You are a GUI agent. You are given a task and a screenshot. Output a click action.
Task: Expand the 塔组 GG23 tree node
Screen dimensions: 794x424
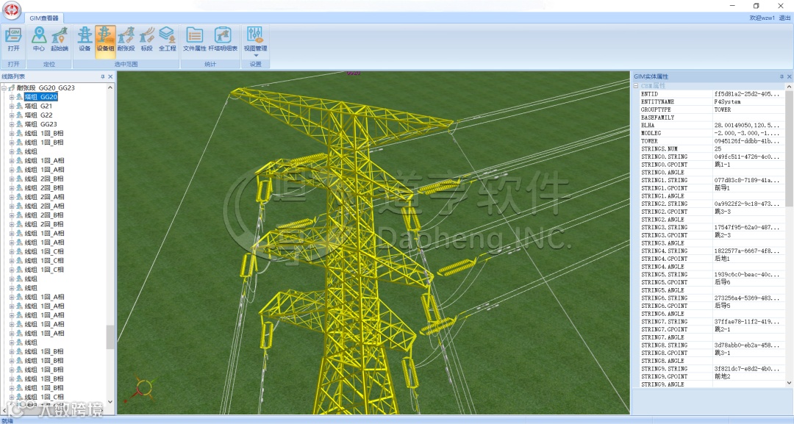coord(11,124)
